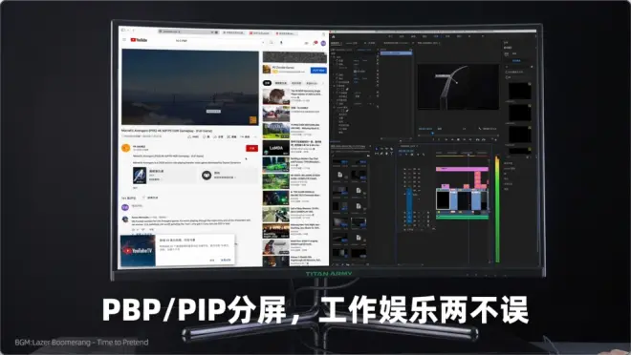Viewport: 631px width, 355px height.
Task: Open the YouTube account avatar
Action: tap(323, 43)
